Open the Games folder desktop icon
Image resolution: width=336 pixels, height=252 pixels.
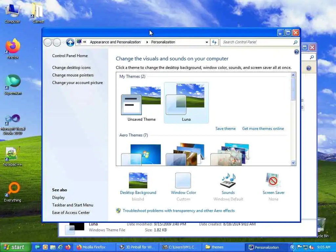[38, 13]
